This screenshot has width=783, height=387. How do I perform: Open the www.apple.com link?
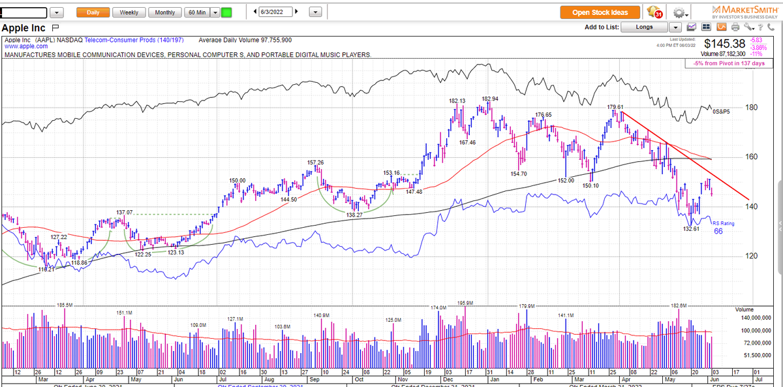click(x=25, y=47)
